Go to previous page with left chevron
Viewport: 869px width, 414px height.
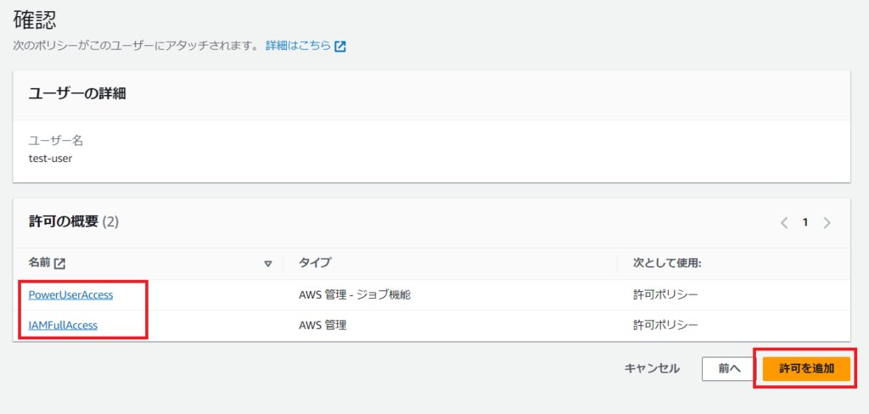tap(784, 223)
